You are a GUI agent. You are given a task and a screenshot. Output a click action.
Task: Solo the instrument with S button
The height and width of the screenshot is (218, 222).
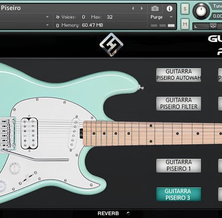[x=185, y=9]
